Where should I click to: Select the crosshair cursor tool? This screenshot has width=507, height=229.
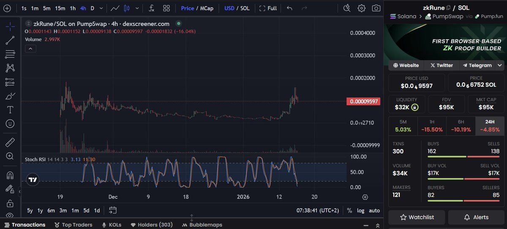pyautogui.click(x=10, y=27)
